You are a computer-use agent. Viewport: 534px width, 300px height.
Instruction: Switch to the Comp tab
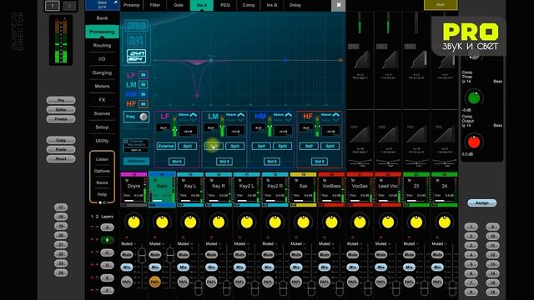[249, 5]
